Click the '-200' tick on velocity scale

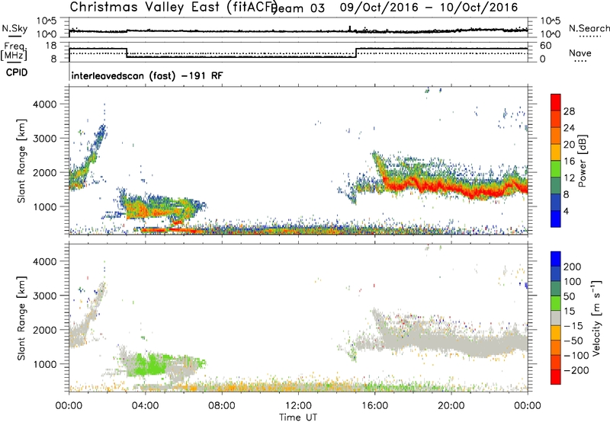(x=576, y=370)
